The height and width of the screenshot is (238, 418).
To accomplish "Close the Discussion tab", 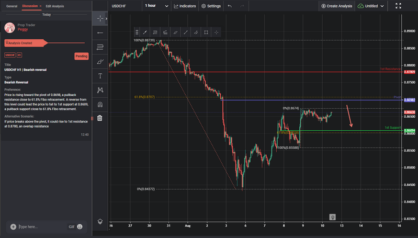I will click(x=40, y=6).
